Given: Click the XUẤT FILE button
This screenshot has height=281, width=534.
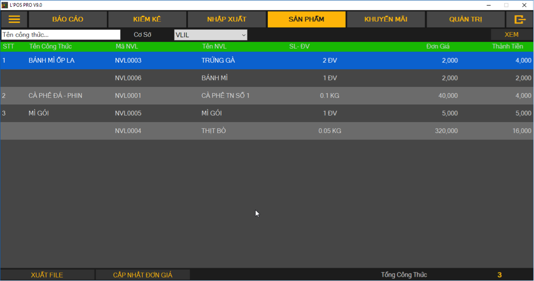Looking at the screenshot, I should [x=47, y=275].
